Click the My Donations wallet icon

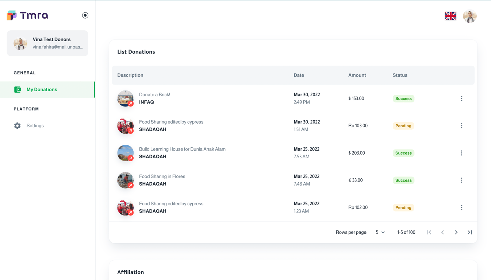pyautogui.click(x=18, y=89)
